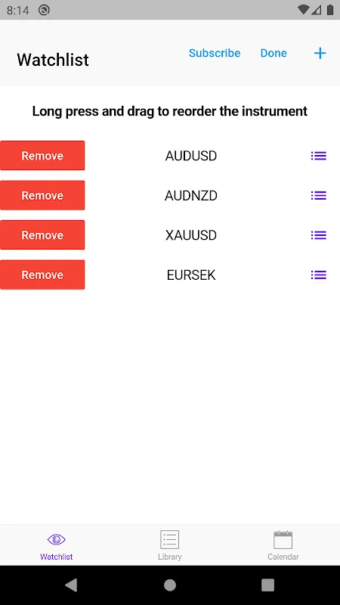Open the Calendar tab
Screen dimensions: 340x605
[283, 545]
